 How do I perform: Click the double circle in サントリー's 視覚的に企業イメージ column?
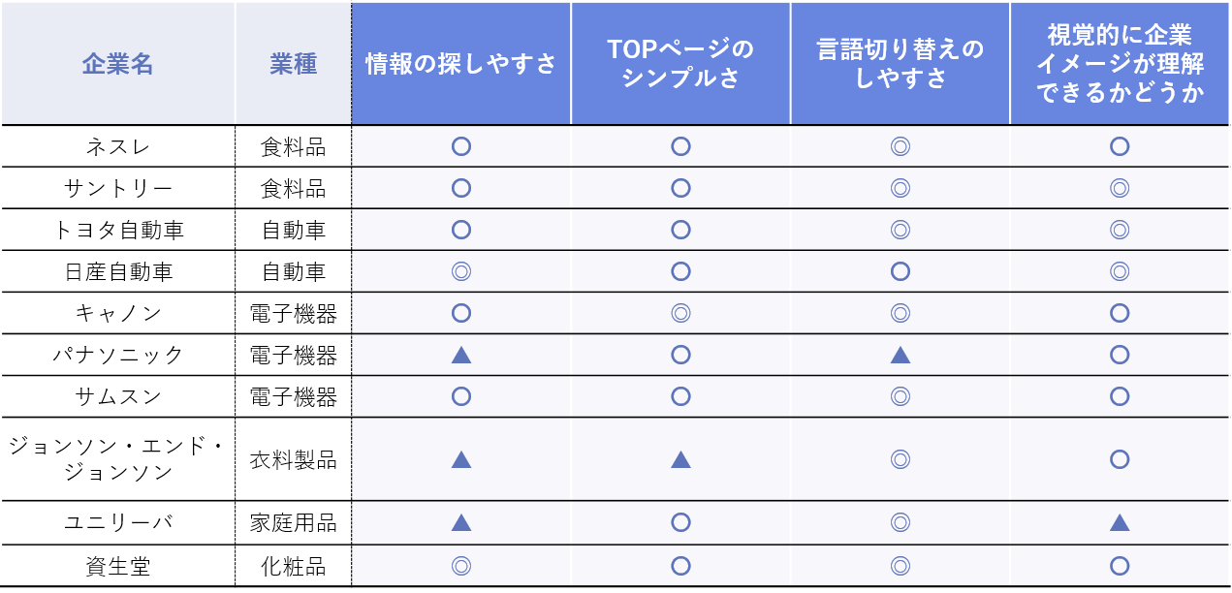point(1120,188)
